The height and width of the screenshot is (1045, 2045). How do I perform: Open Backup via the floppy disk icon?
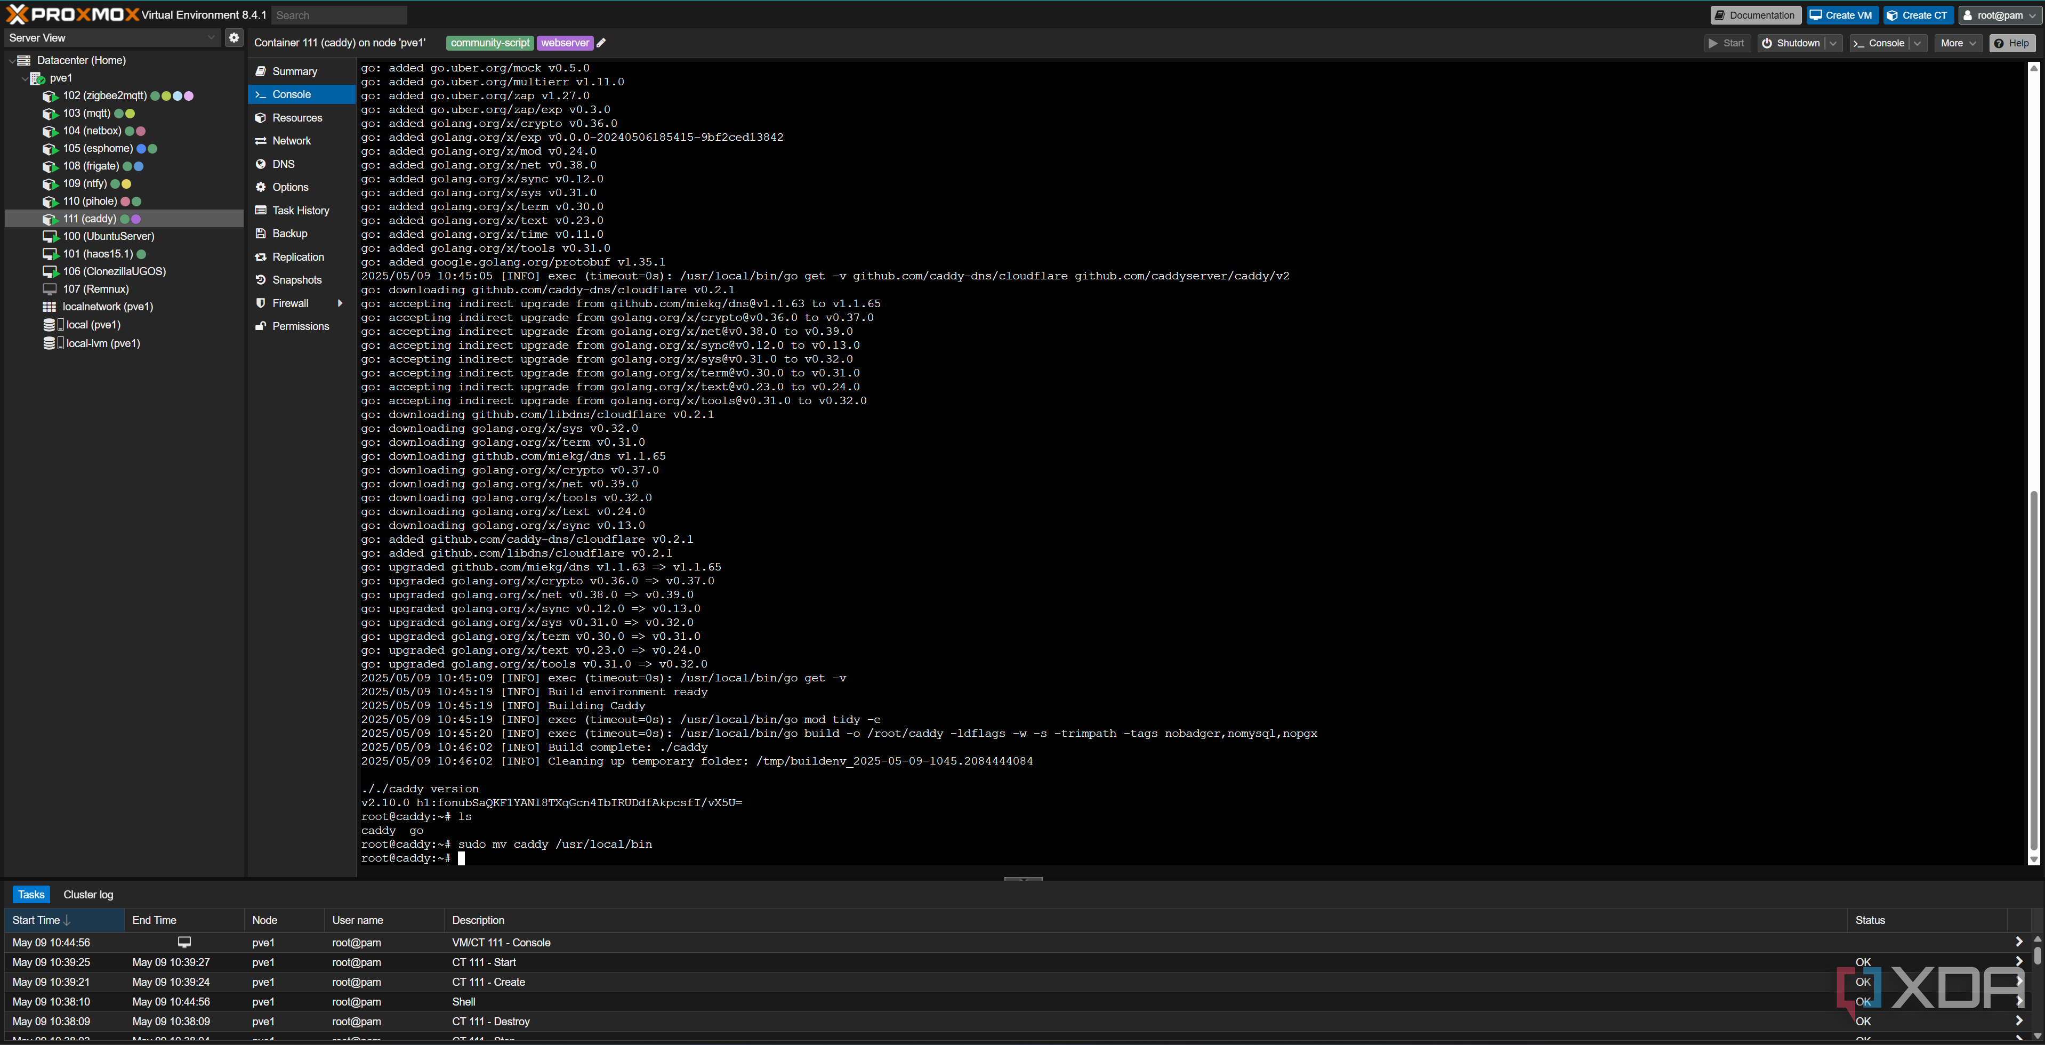pyautogui.click(x=261, y=232)
